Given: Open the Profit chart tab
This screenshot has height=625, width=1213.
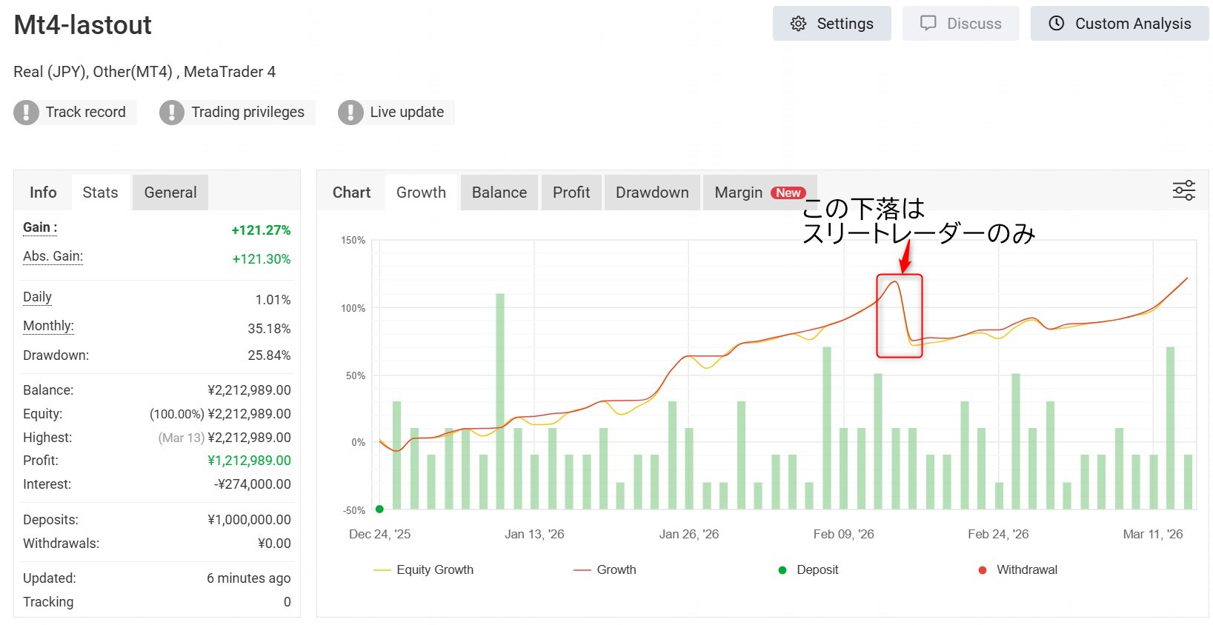Looking at the screenshot, I should (571, 193).
